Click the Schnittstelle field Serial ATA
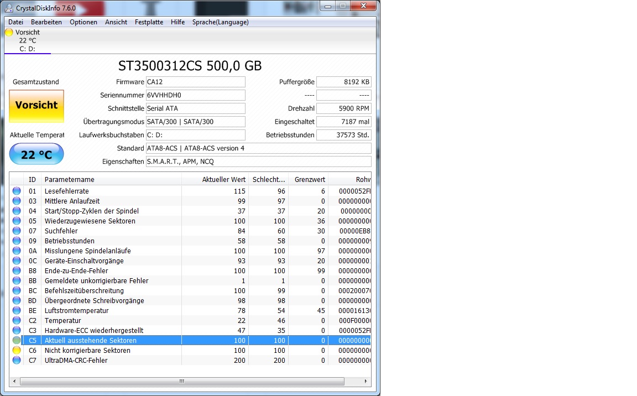Image resolution: width=637 pixels, height=396 pixels. (195, 108)
